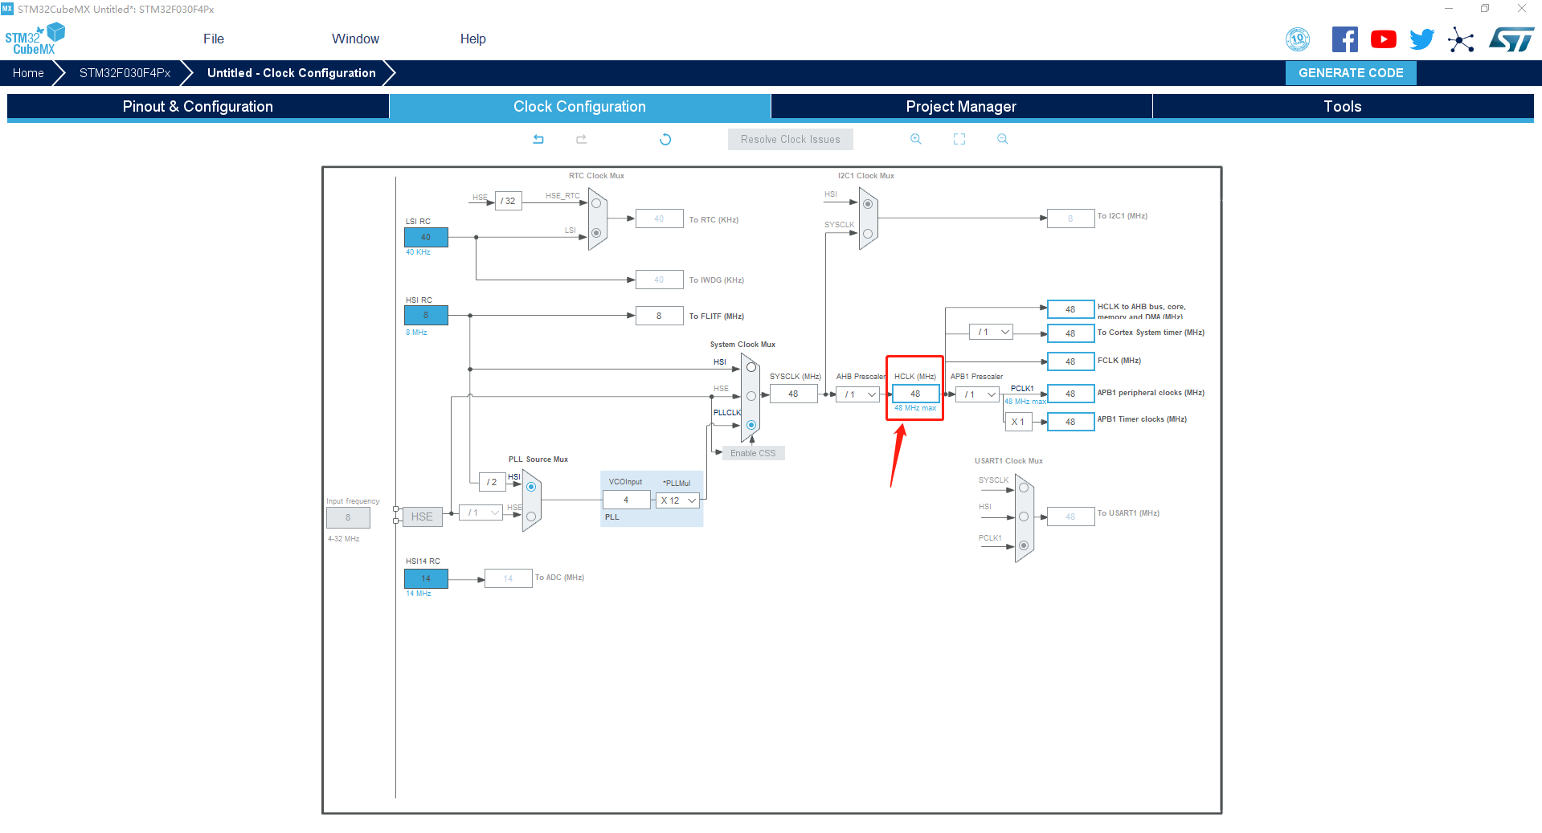Select HSI in USART1 Clock Mux
Image resolution: width=1542 pixels, height=833 pixels.
(1024, 517)
